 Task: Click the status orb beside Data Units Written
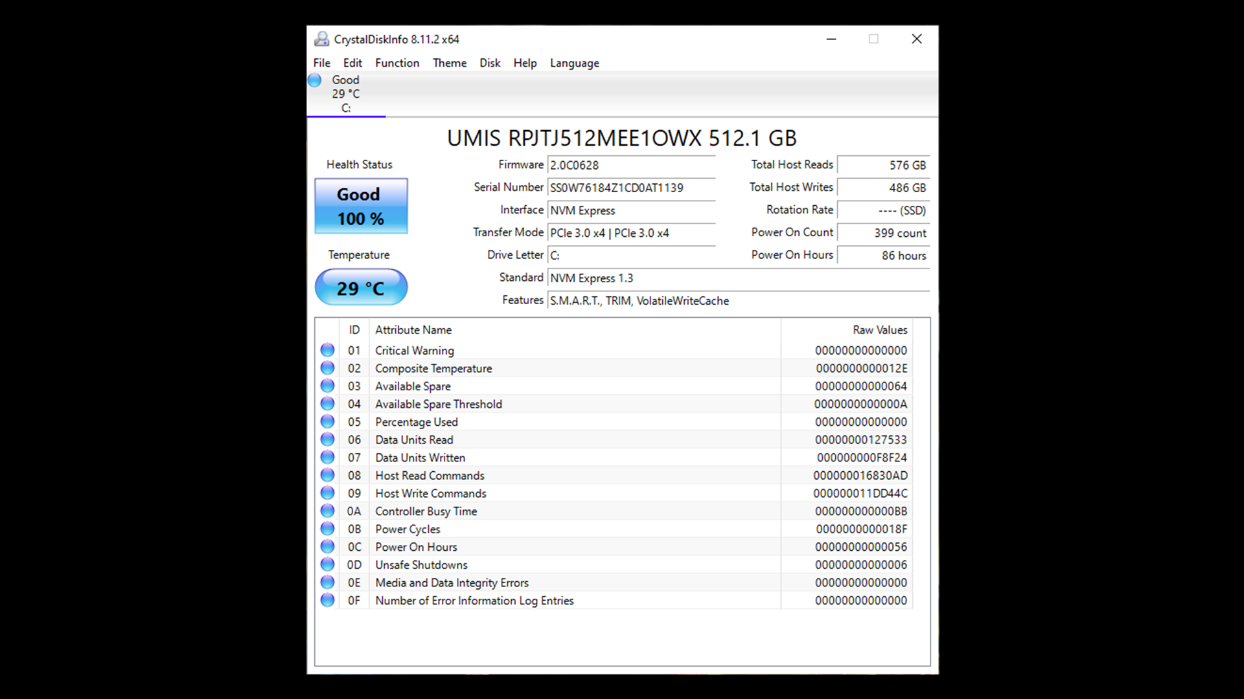click(328, 458)
